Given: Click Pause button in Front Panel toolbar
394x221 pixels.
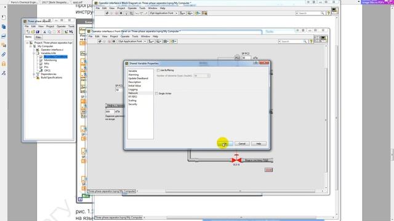Looking at the screenshot, I should [114, 41].
